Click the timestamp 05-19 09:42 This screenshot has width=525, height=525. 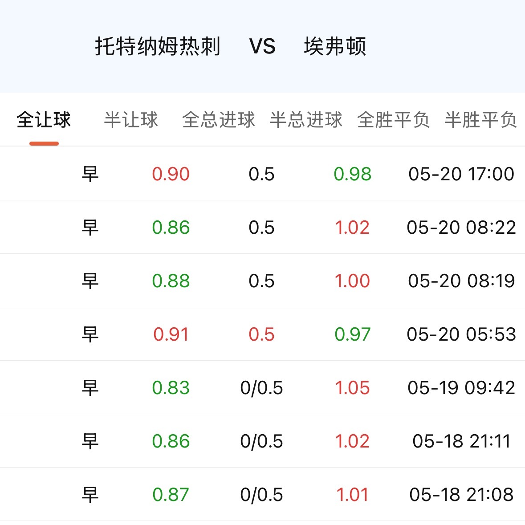tap(461, 388)
